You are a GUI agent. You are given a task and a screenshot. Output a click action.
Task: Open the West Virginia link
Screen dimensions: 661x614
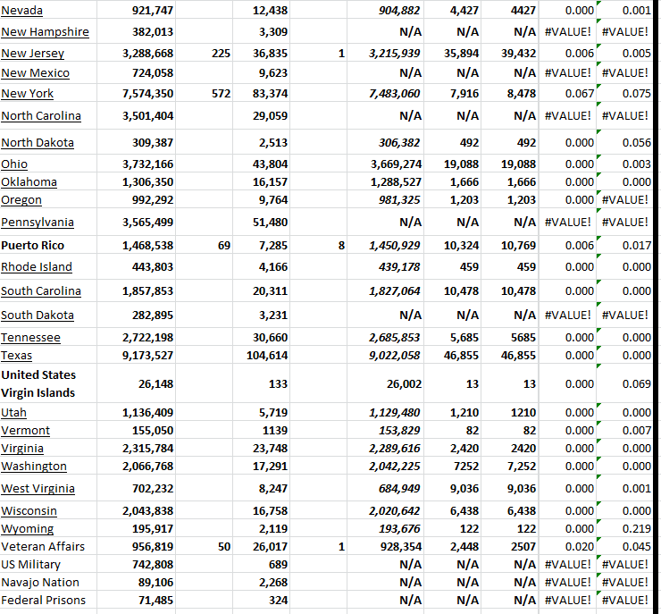[x=38, y=489]
